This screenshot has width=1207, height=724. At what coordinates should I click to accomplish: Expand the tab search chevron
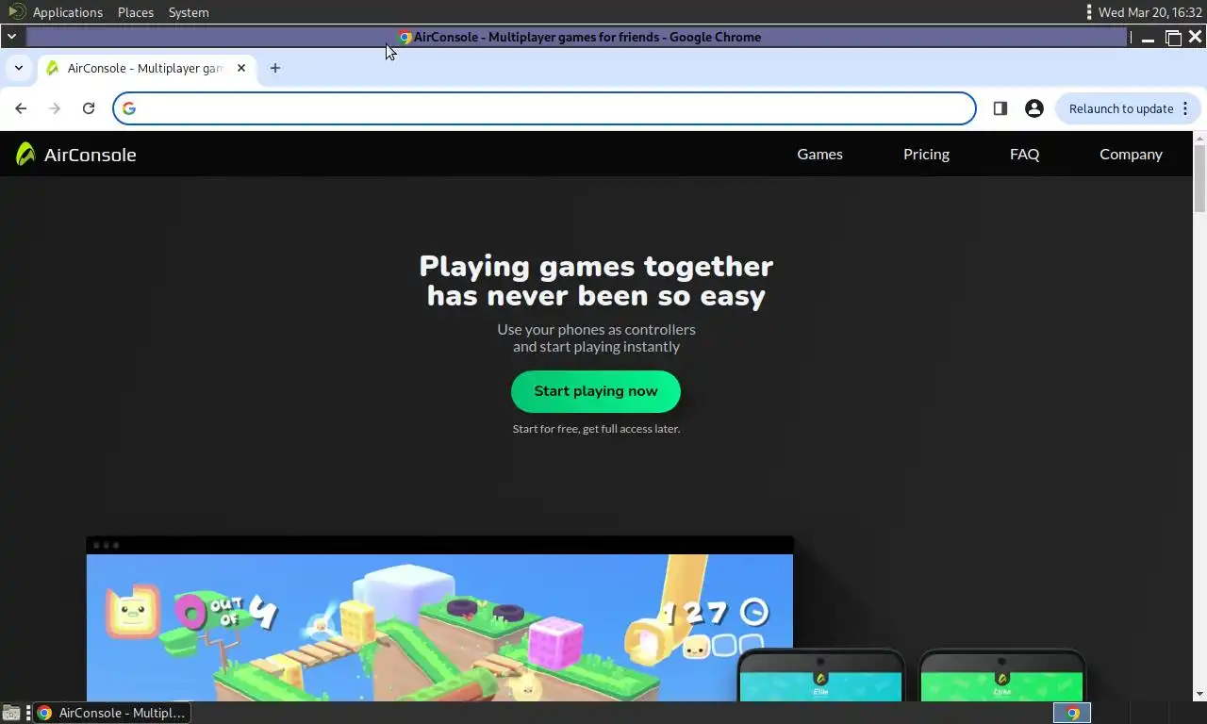pos(18,68)
